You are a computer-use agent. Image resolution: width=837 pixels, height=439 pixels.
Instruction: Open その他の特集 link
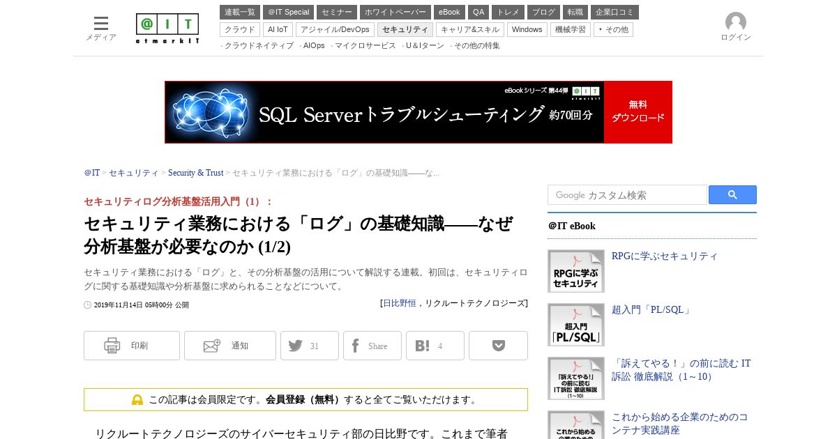[477, 45]
